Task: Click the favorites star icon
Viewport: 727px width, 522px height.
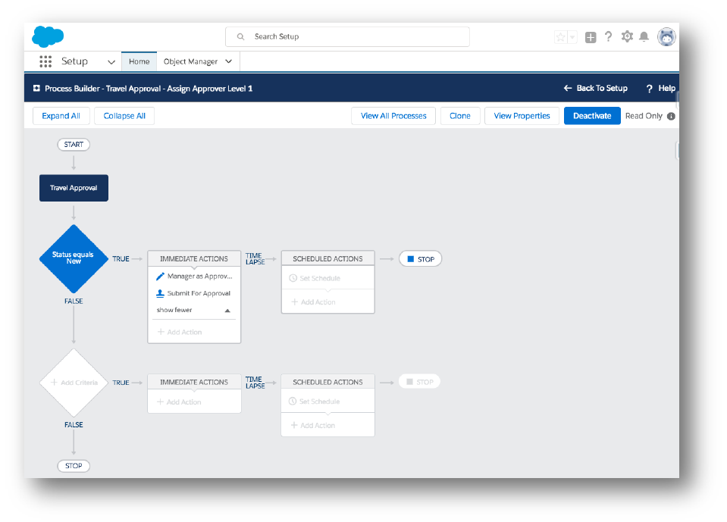Action: coord(560,37)
